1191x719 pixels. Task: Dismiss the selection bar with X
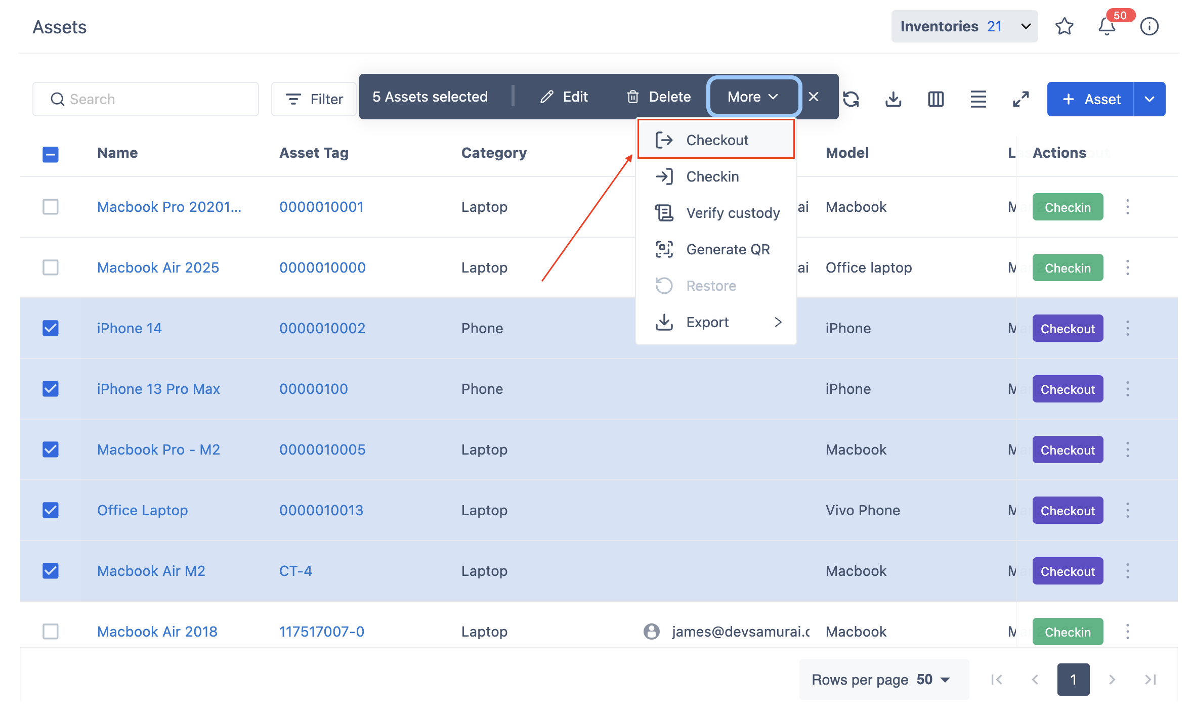click(x=814, y=97)
